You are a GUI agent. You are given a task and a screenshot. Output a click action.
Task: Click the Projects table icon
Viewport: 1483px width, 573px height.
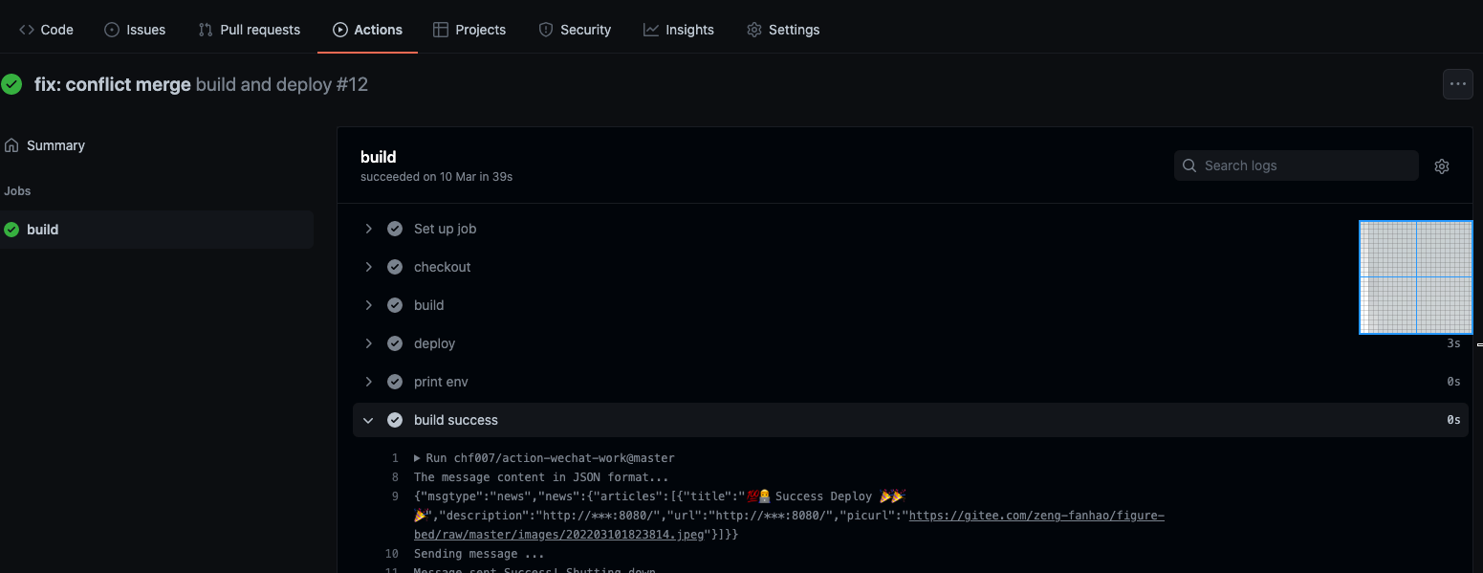click(441, 30)
